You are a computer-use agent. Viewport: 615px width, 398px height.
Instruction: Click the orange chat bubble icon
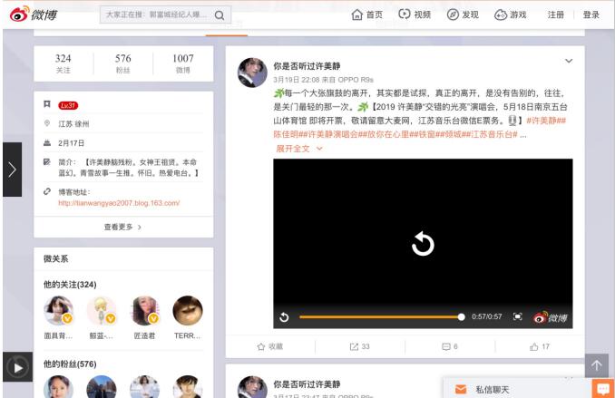603,389
